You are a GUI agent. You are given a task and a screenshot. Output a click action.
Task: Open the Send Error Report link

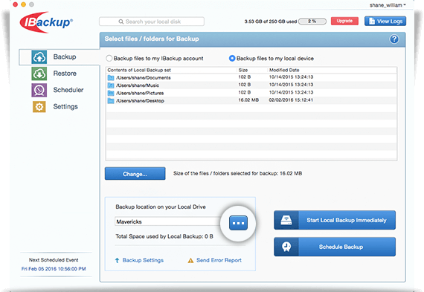pos(219,260)
